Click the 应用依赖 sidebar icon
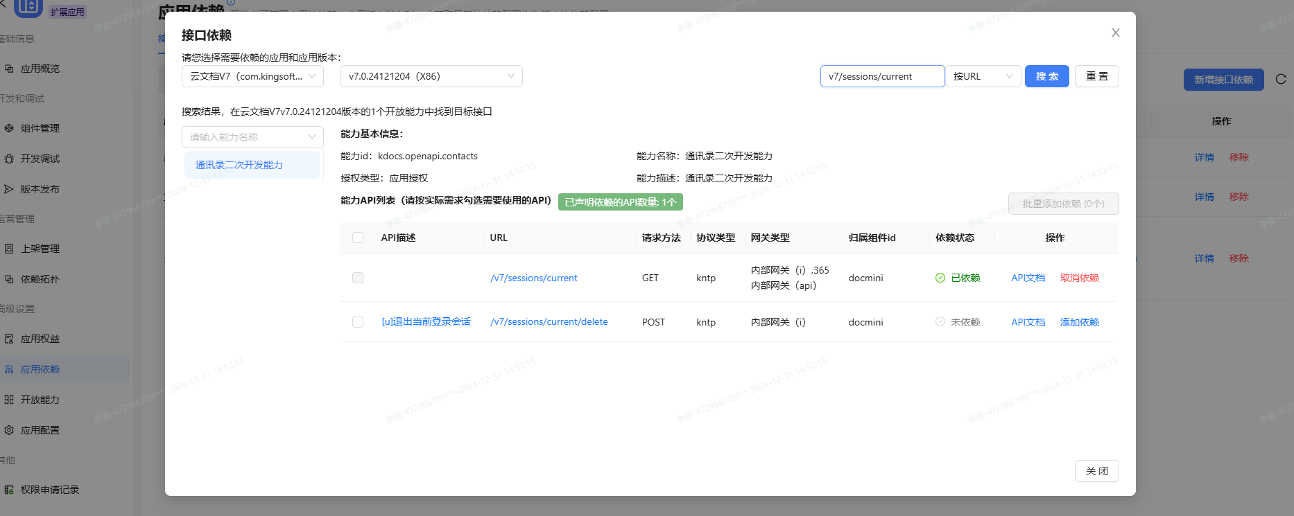 [9, 369]
